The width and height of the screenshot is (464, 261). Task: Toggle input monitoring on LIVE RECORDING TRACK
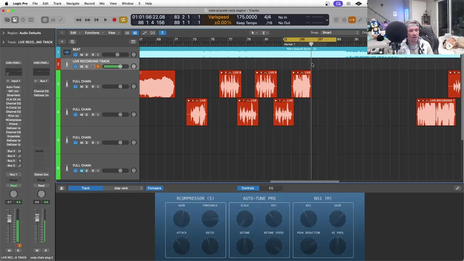coord(98,67)
